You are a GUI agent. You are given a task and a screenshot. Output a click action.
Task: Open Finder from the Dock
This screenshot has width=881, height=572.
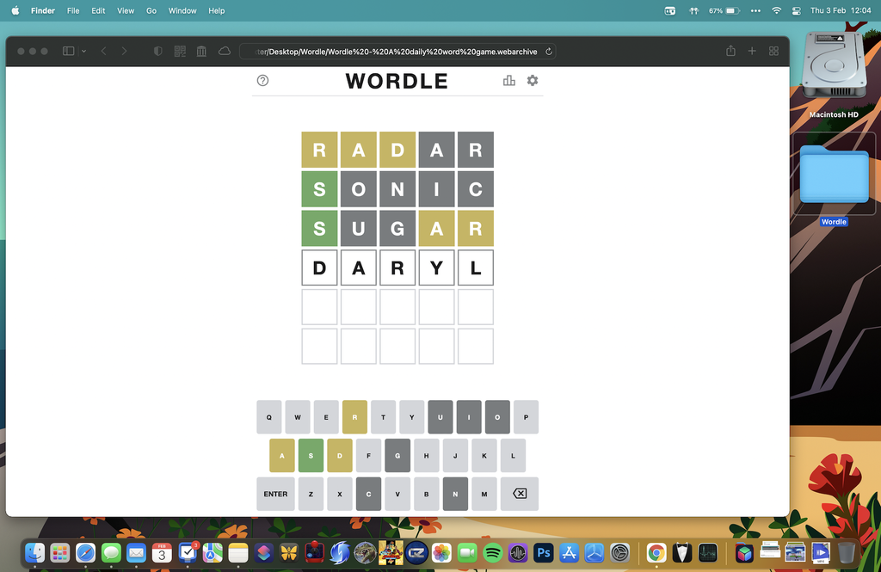click(34, 553)
